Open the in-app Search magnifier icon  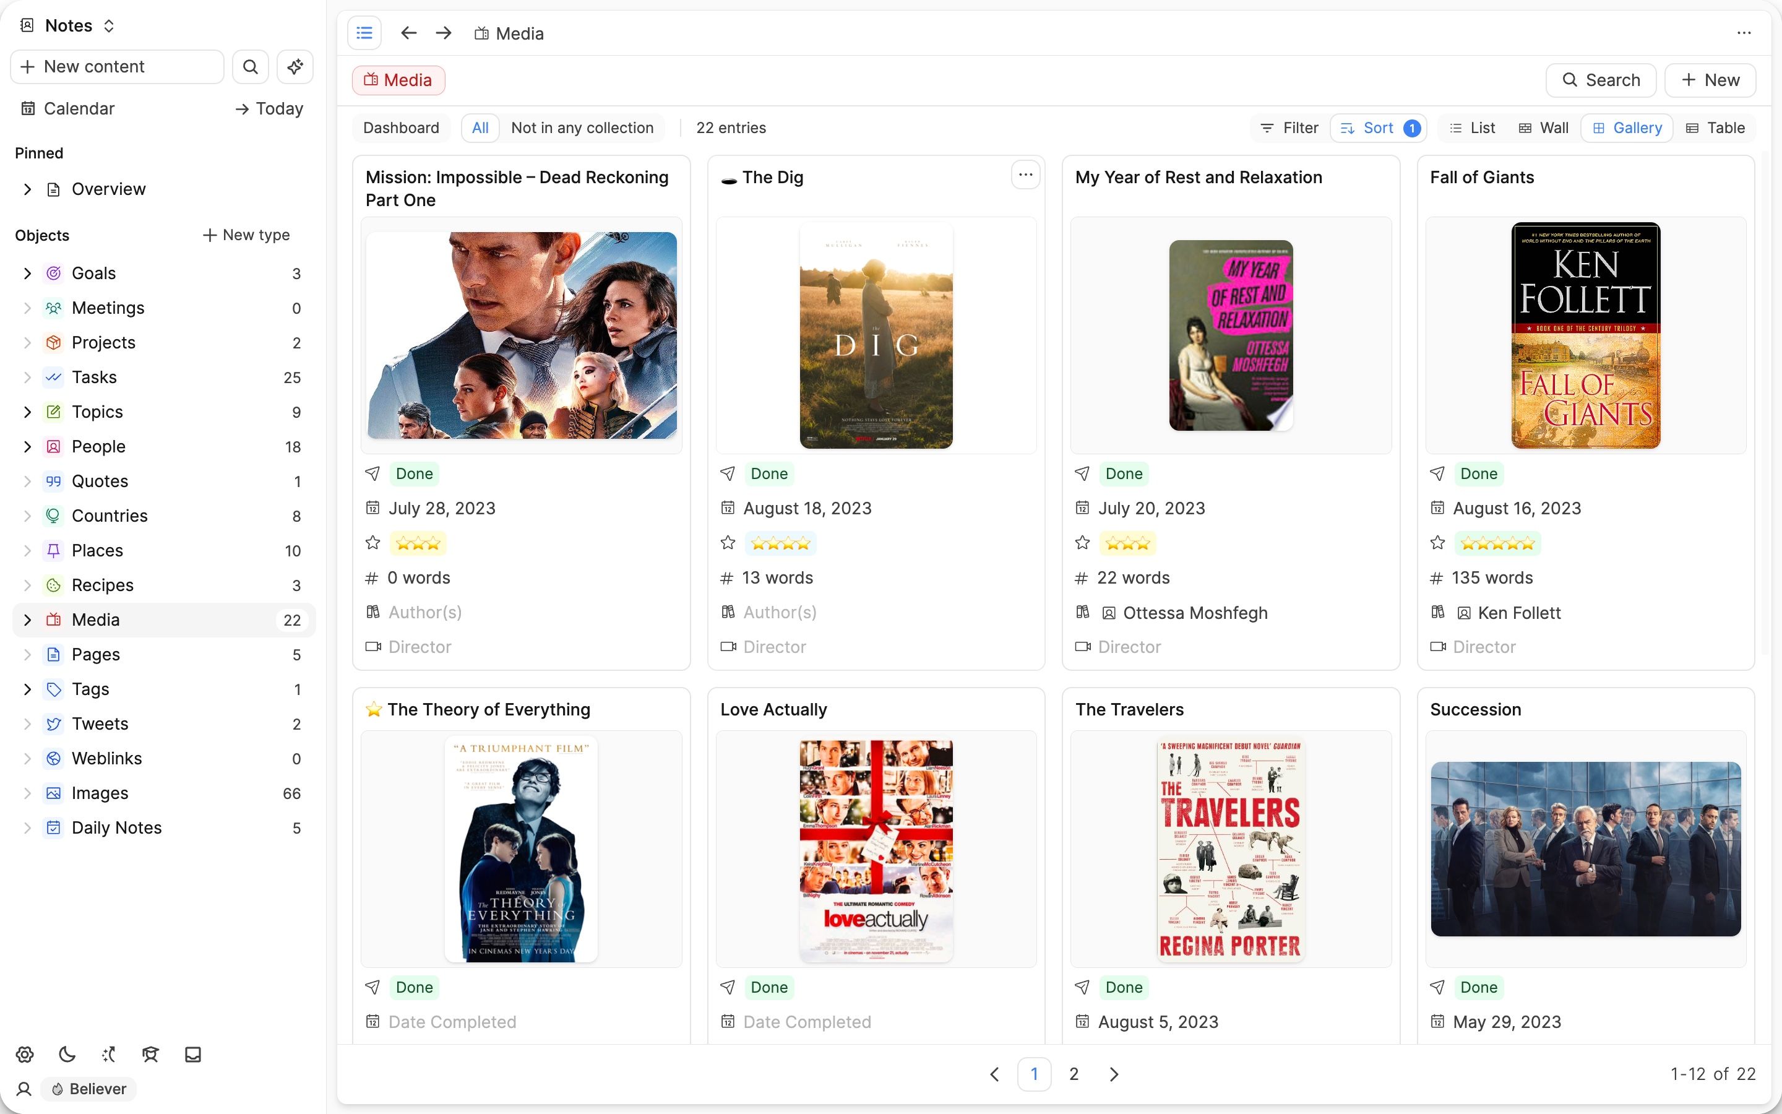click(251, 66)
